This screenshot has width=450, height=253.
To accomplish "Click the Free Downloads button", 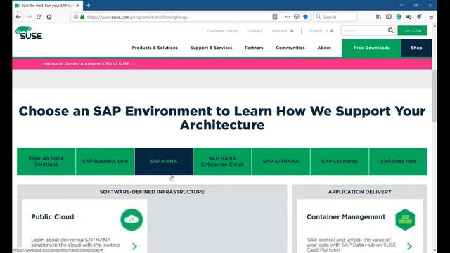I will 371,48.
